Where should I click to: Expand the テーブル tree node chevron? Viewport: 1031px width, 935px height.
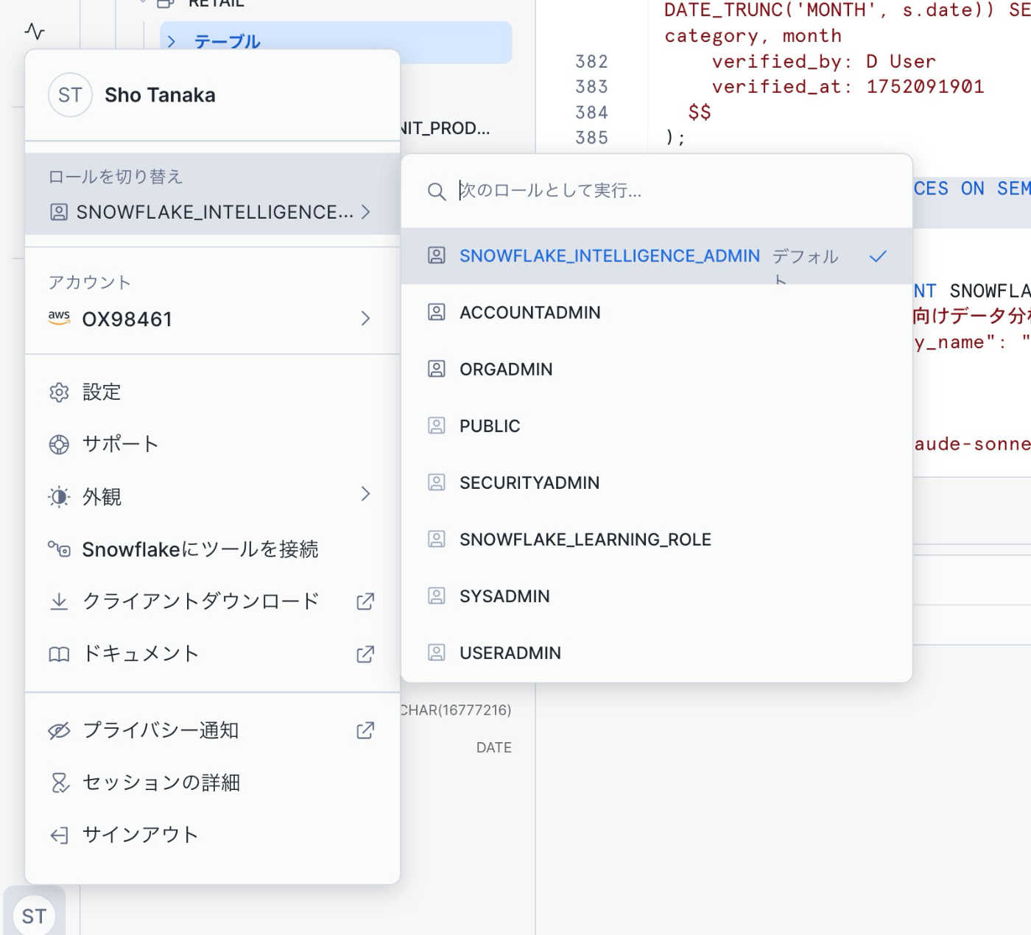pyautogui.click(x=172, y=41)
